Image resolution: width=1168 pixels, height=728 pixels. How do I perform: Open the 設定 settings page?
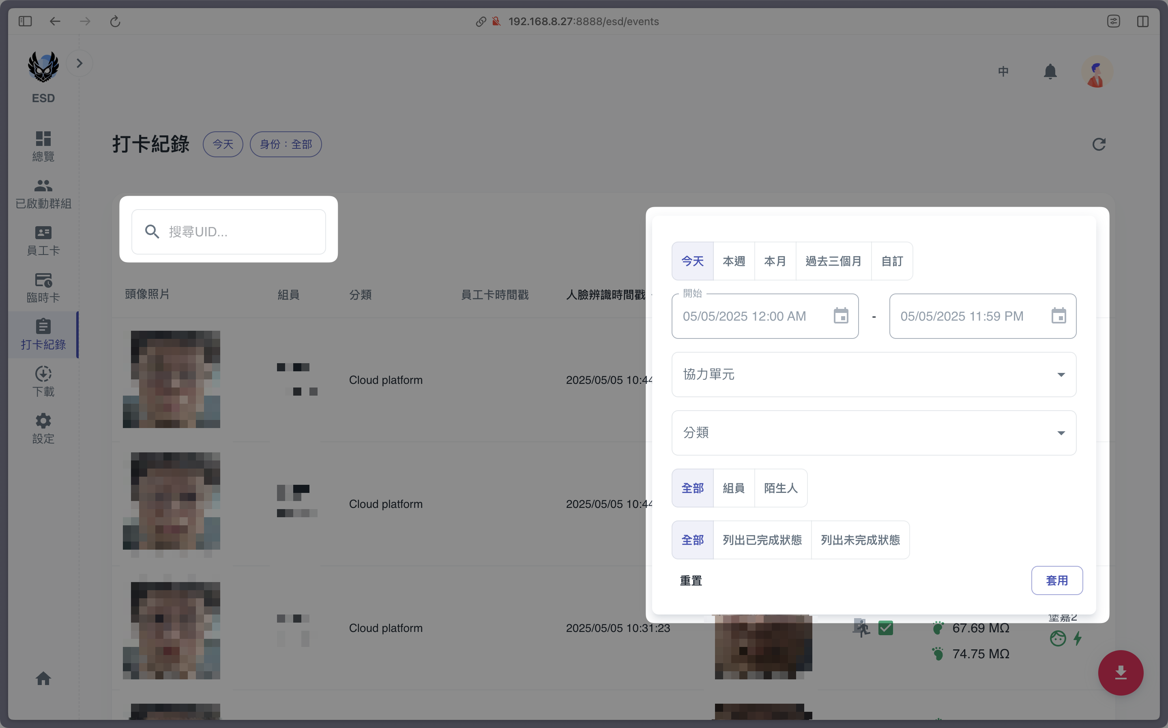click(43, 428)
